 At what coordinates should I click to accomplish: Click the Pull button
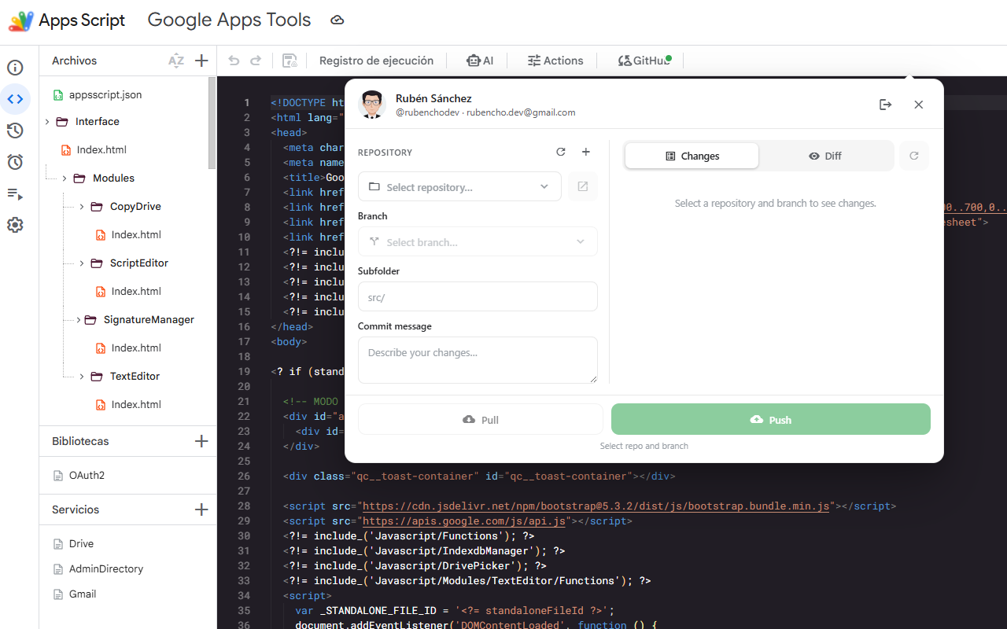(x=481, y=420)
